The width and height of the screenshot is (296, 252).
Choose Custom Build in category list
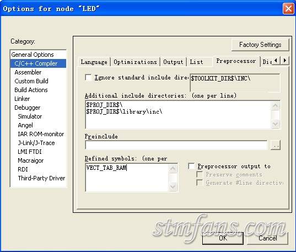click(31, 81)
